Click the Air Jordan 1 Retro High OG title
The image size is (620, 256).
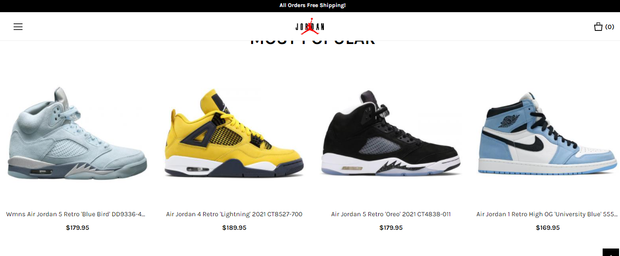[547, 214]
